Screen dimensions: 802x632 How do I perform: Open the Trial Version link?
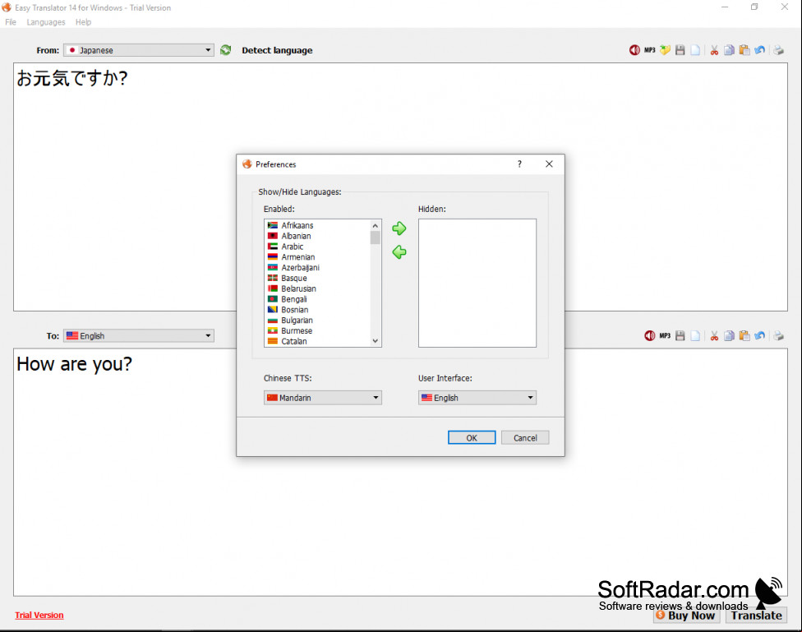click(x=39, y=615)
